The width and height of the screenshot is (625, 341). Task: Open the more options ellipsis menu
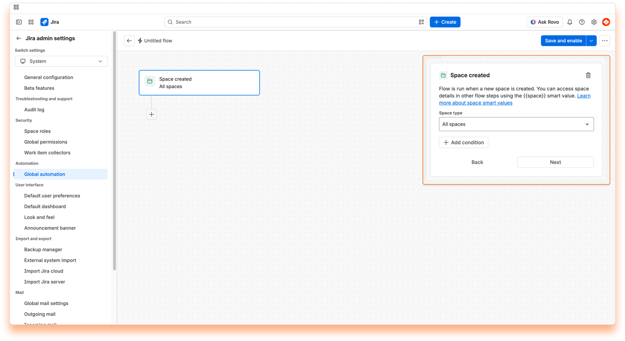coord(605,41)
